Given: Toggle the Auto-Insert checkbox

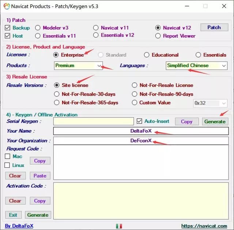Looking at the screenshot, I should (x=139, y=121).
